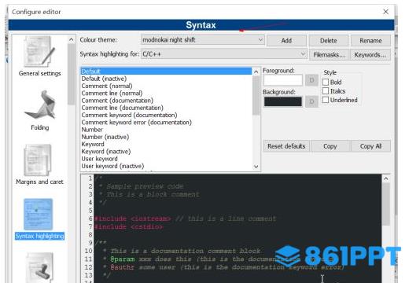Select Comment (normal) in the list
The image size is (409, 283).
pos(107,86)
